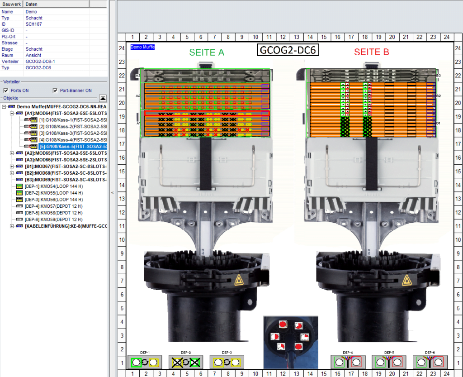
Task: Select the module icon next to [B3]:MOD69
Action: click(x=19, y=179)
